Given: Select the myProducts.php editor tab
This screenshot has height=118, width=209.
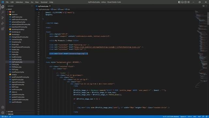Looking at the screenshot, I should tap(43, 6).
